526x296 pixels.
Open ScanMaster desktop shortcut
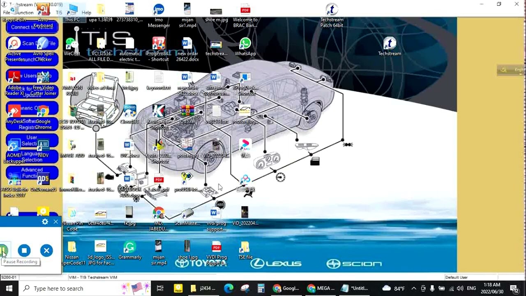[187, 216]
